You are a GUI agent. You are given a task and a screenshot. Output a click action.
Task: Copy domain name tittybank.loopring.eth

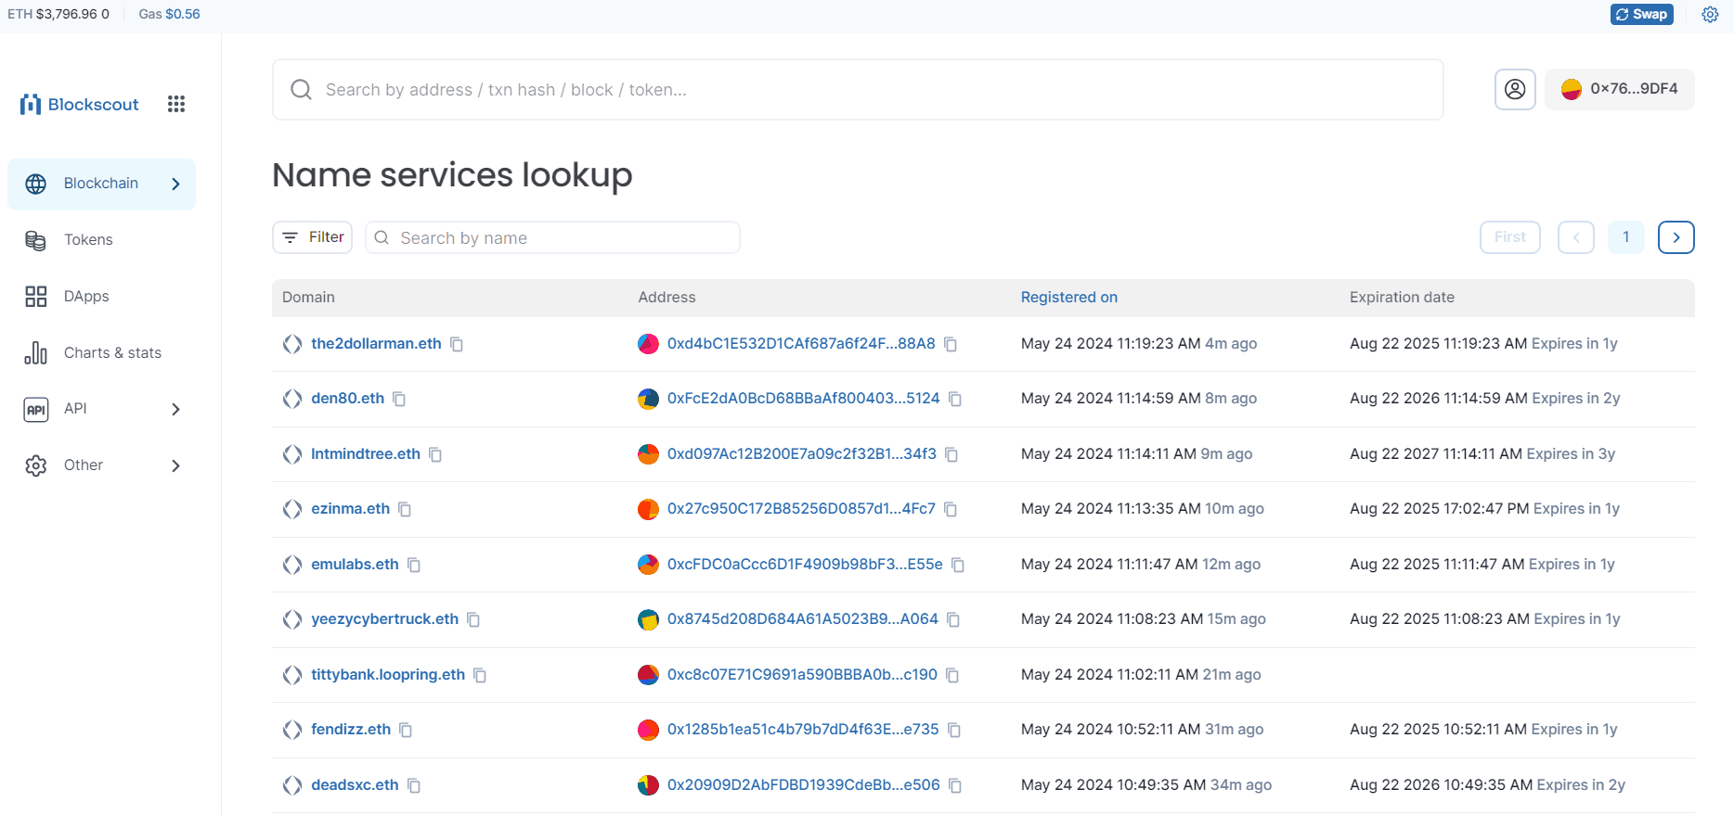click(480, 675)
